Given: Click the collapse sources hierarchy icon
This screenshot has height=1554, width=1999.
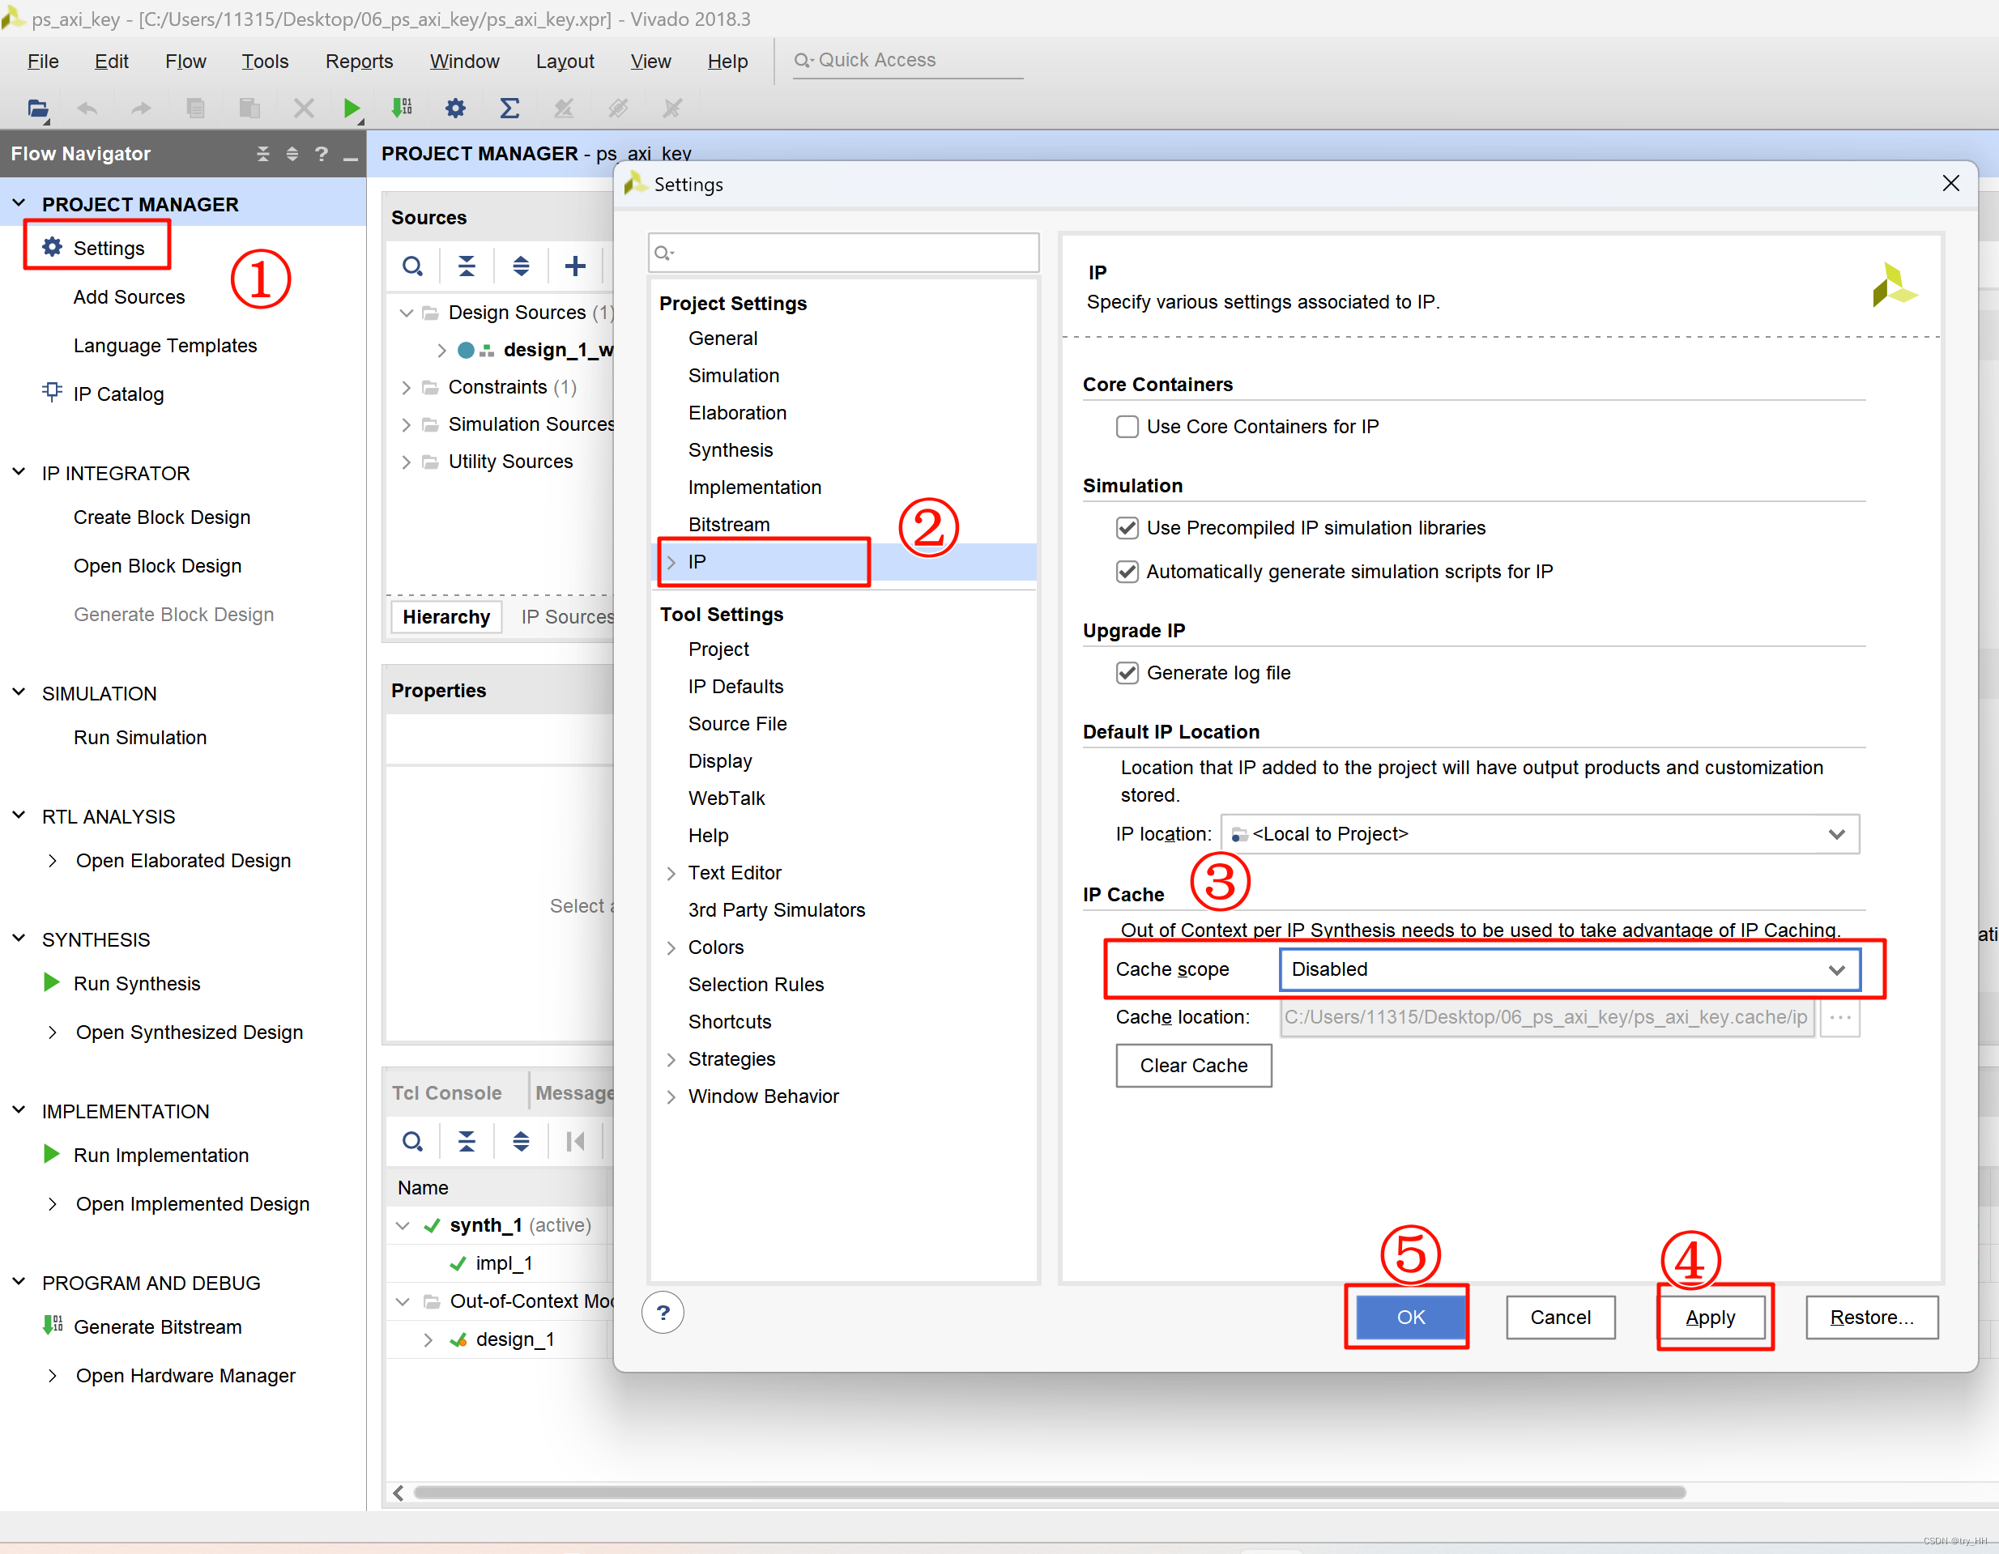Looking at the screenshot, I should (469, 265).
